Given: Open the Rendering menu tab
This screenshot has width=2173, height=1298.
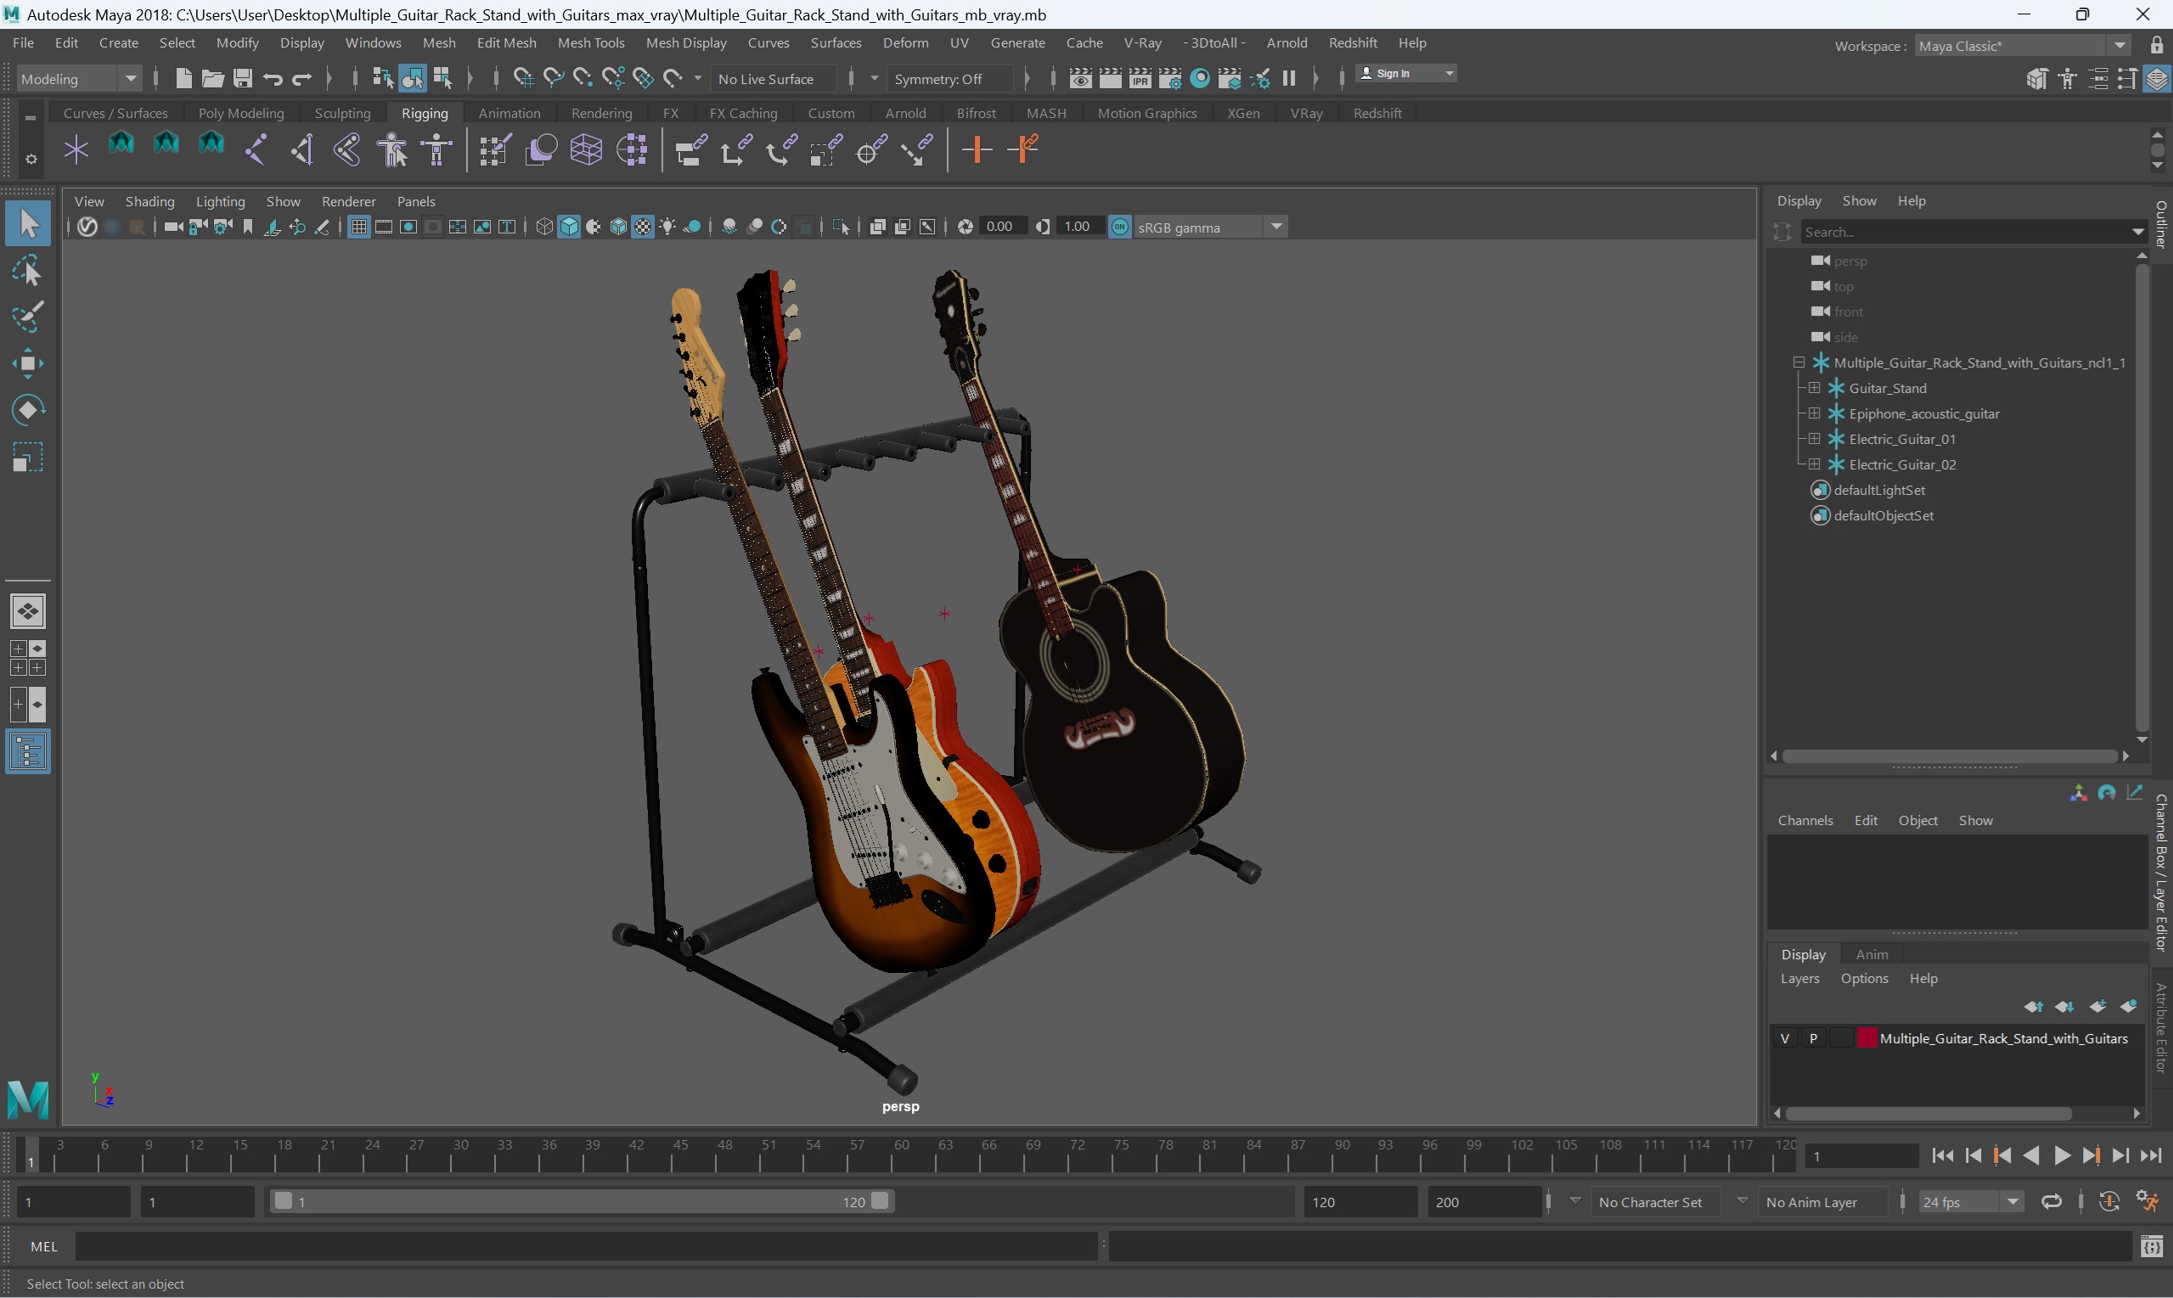Looking at the screenshot, I should 601,113.
